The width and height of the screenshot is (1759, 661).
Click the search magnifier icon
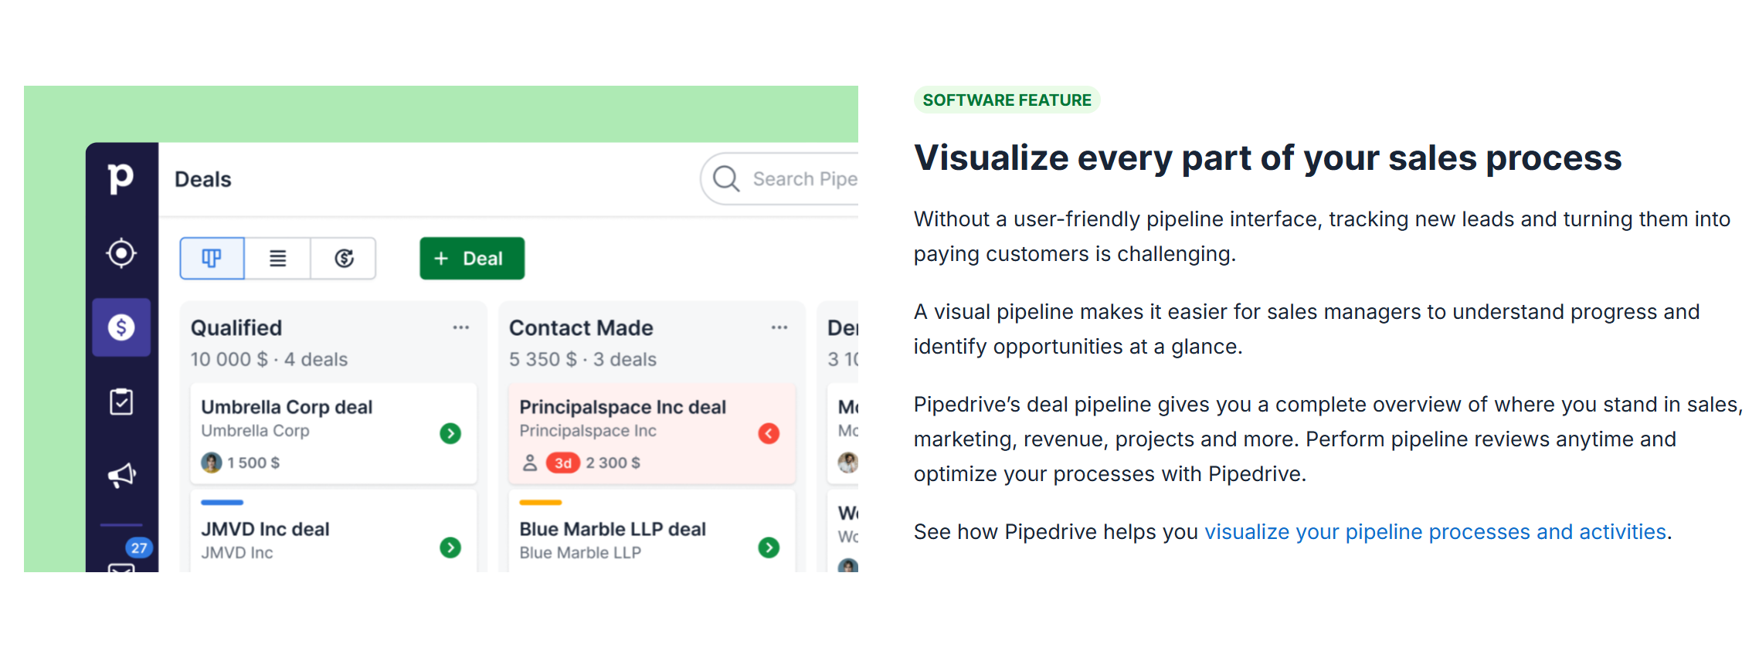pos(726,178)
